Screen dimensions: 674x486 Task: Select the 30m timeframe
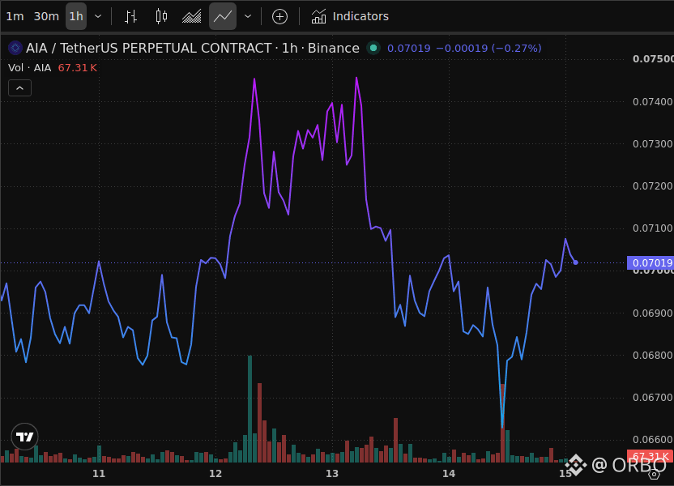(46, 16)
